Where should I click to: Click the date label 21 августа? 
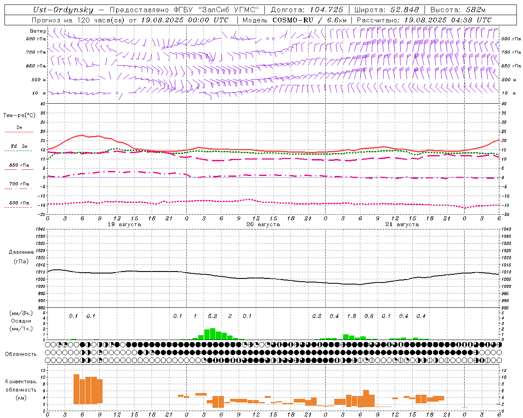click(402, 225)
